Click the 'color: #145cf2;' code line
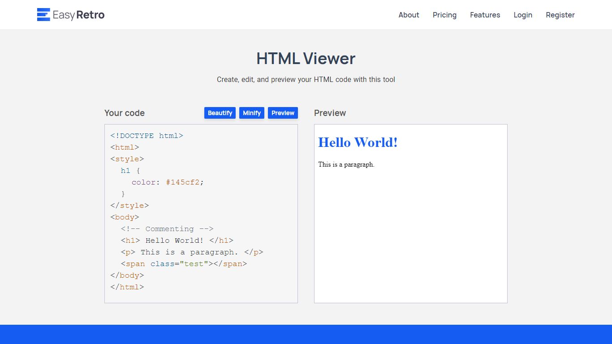This screenshot has width=612, height=344. tap(168, 182)
